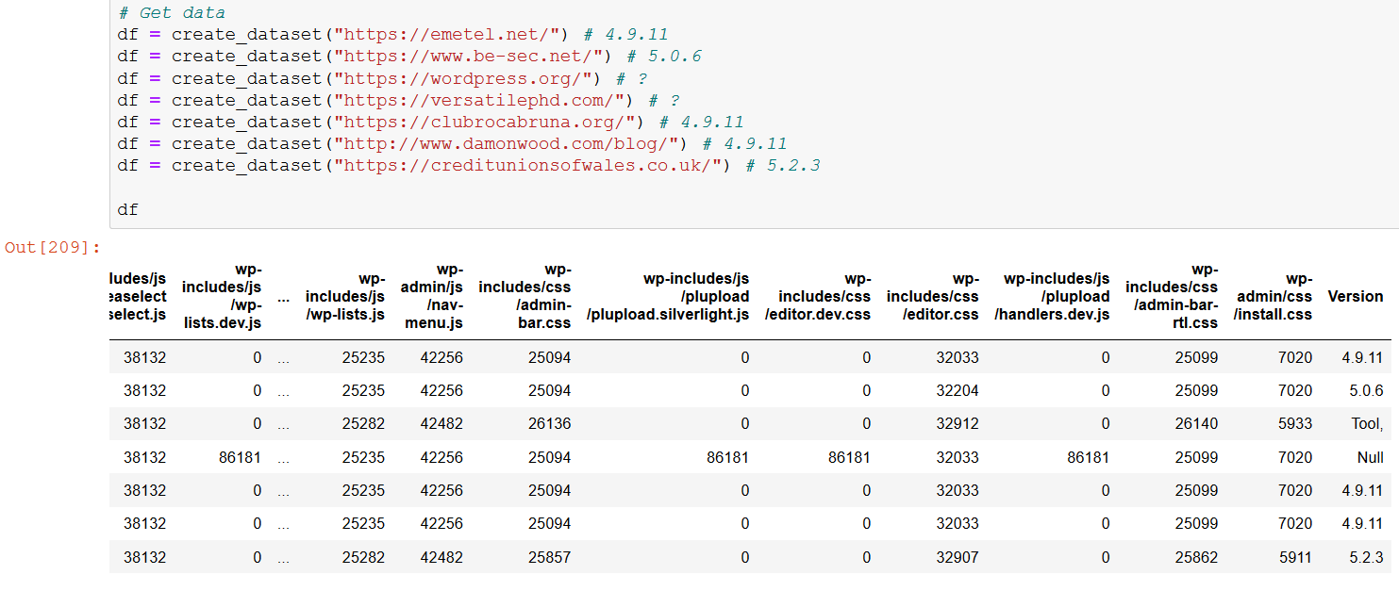Select the editor.dev.css column header
The image size is (1399, 591).
pos(817,296)
